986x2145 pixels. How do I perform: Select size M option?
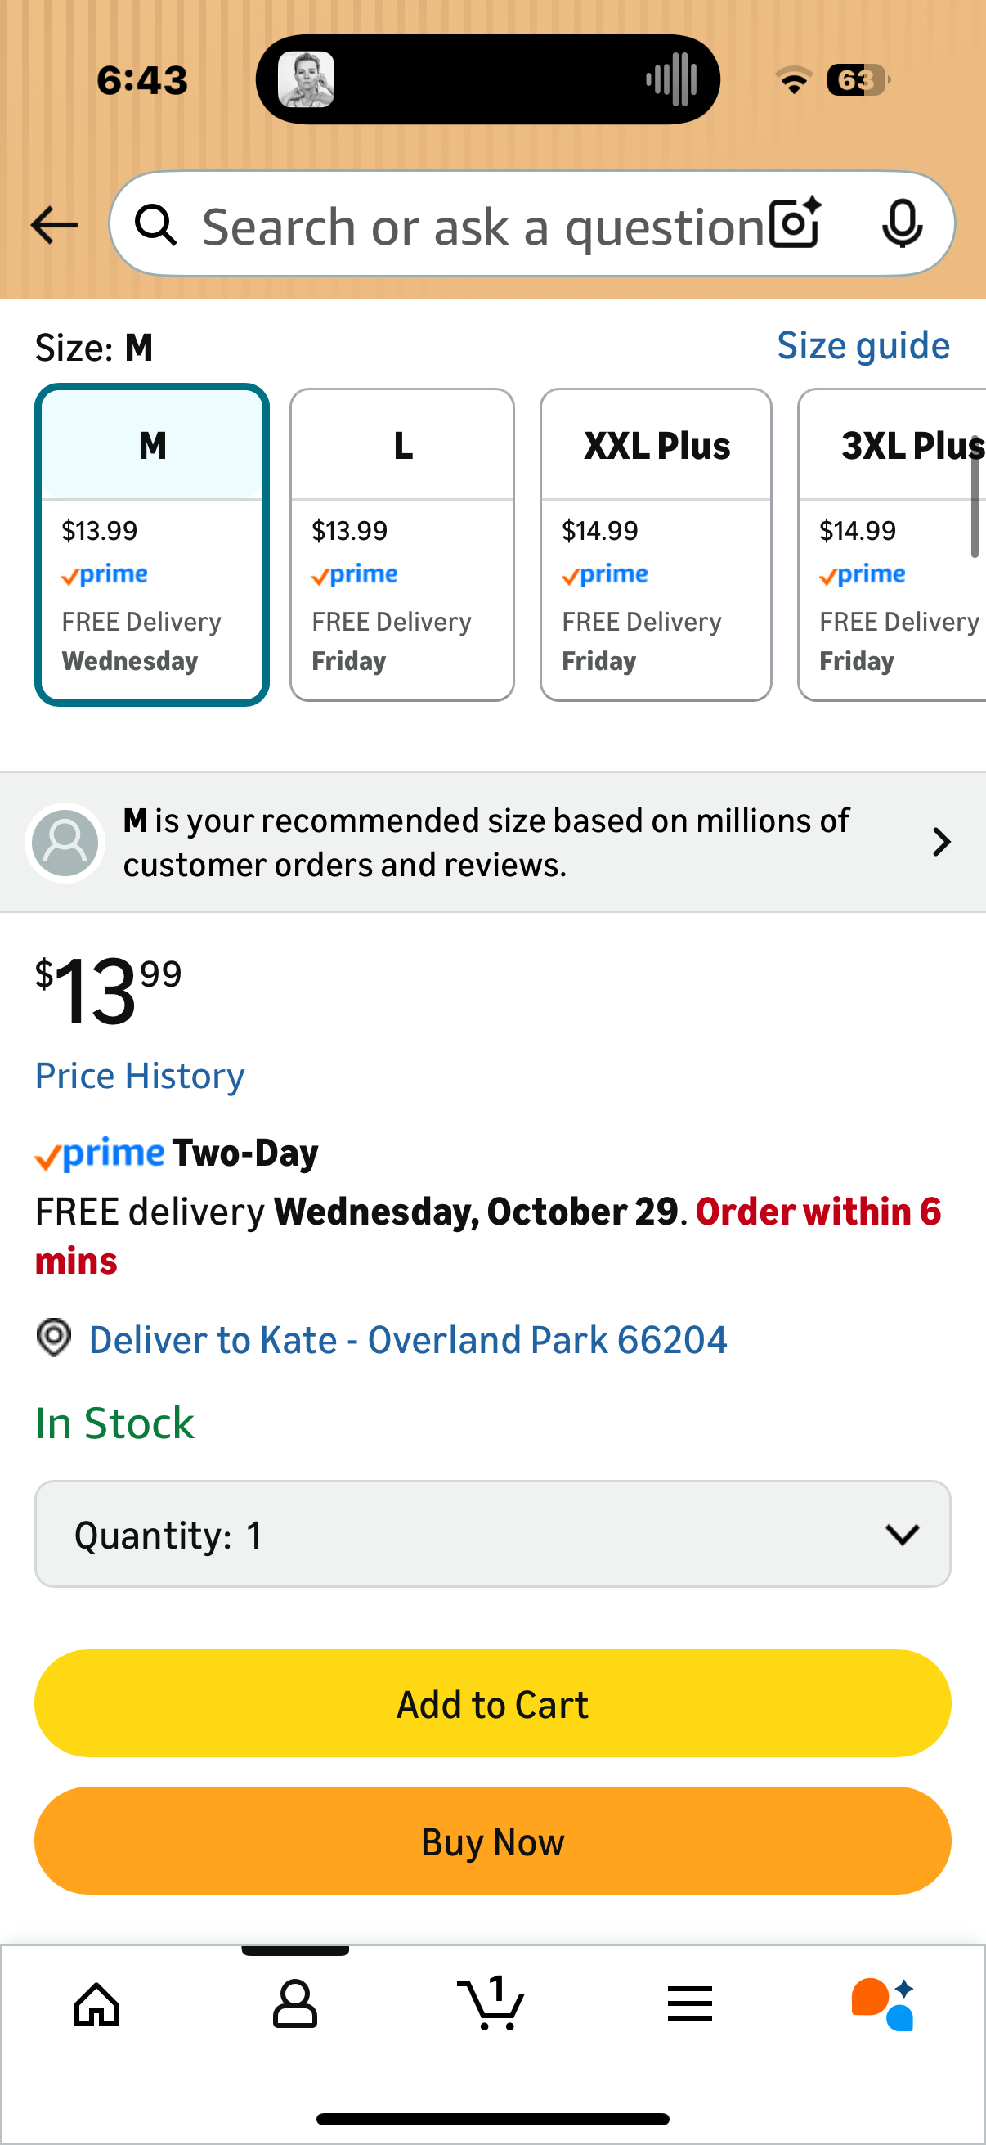coord(152,545)
